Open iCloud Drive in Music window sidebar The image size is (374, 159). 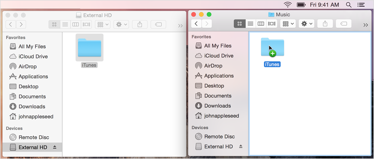tap(218, 56)
